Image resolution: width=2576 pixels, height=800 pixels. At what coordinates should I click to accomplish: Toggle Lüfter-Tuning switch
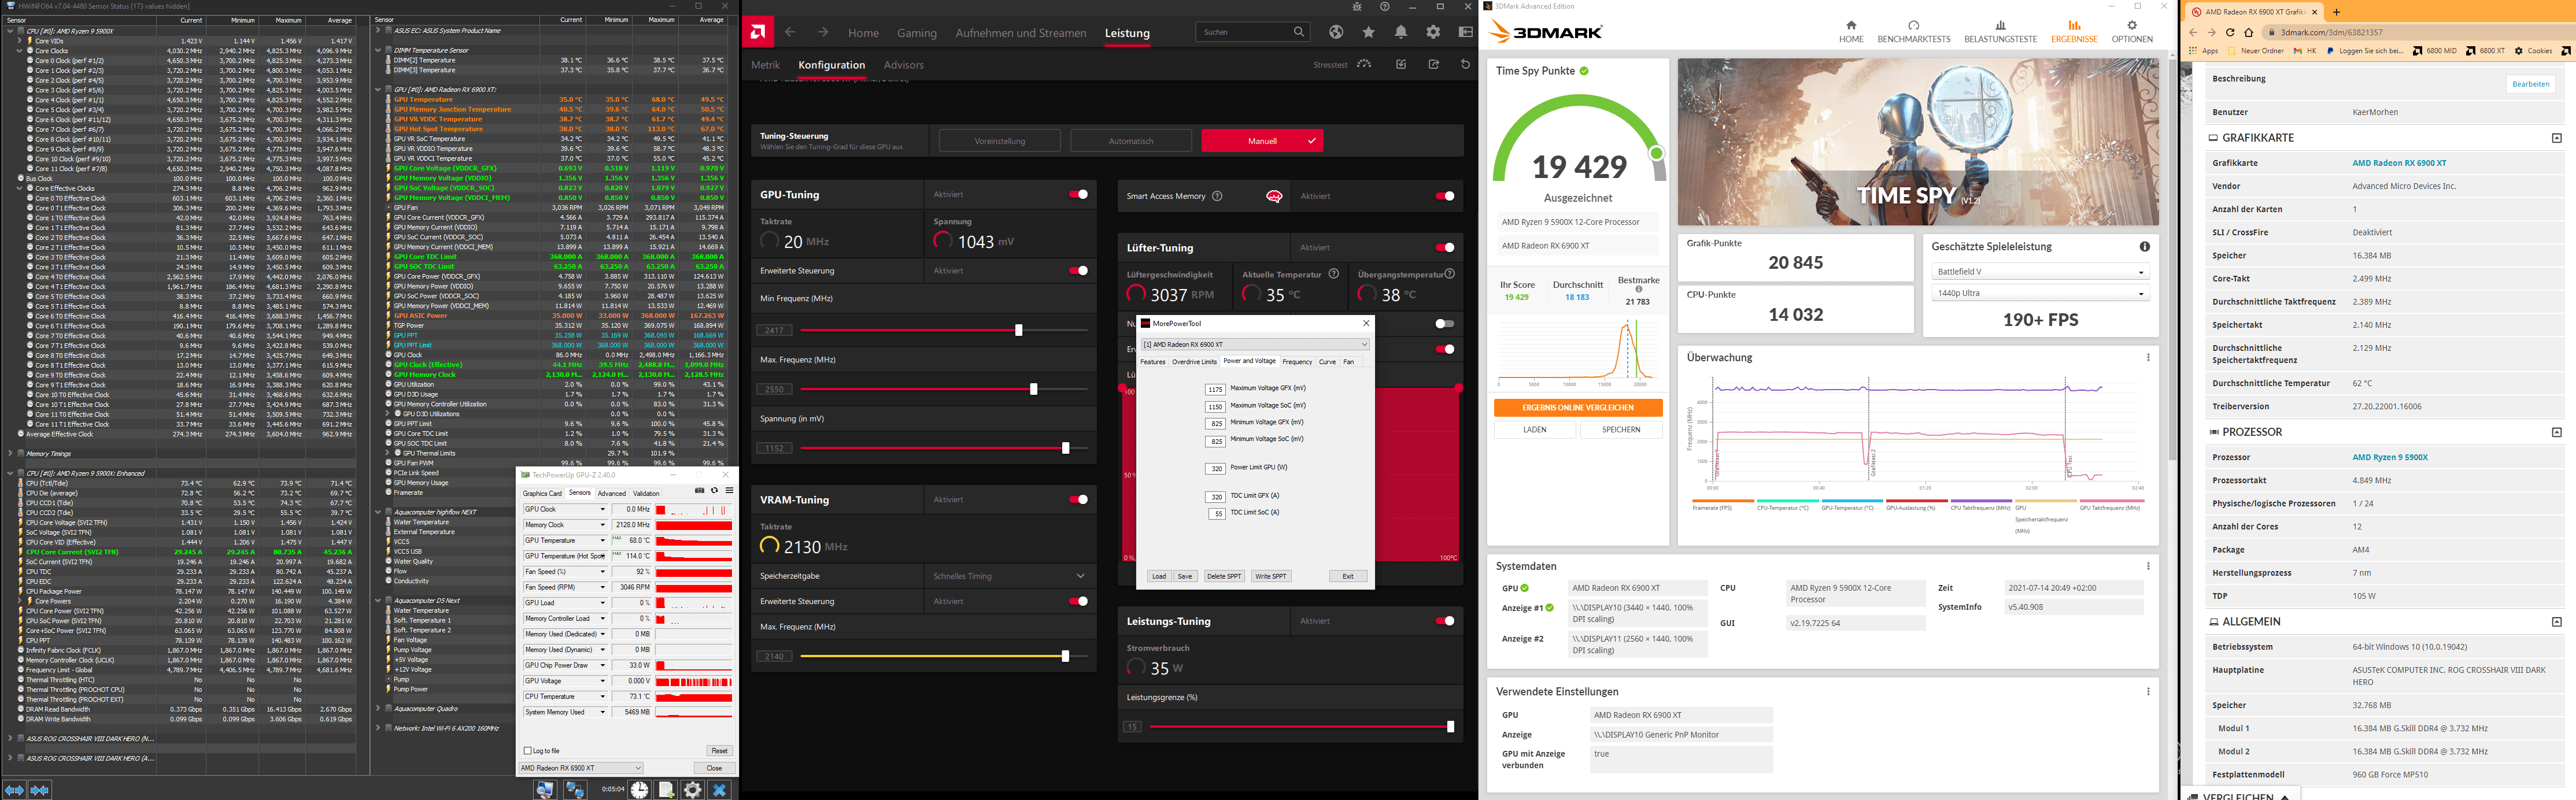(x=1445, y=247)
